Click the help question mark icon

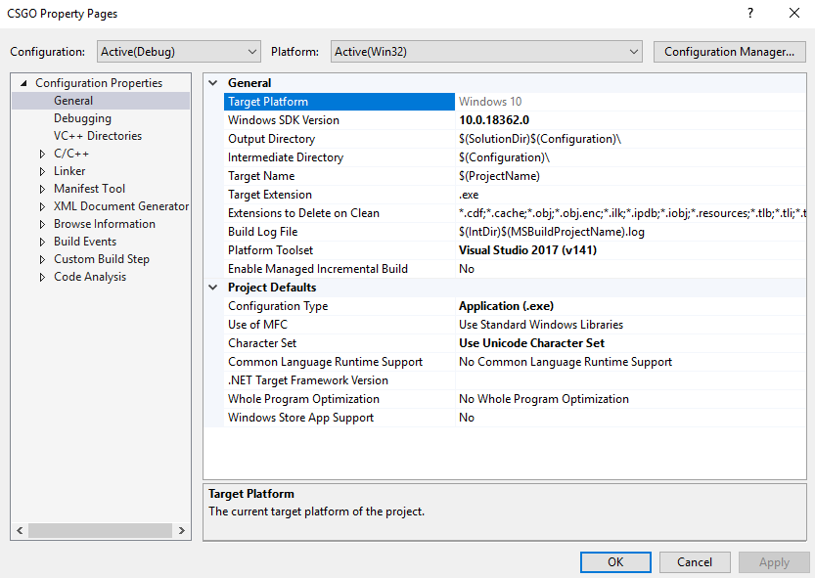[750, 13]
